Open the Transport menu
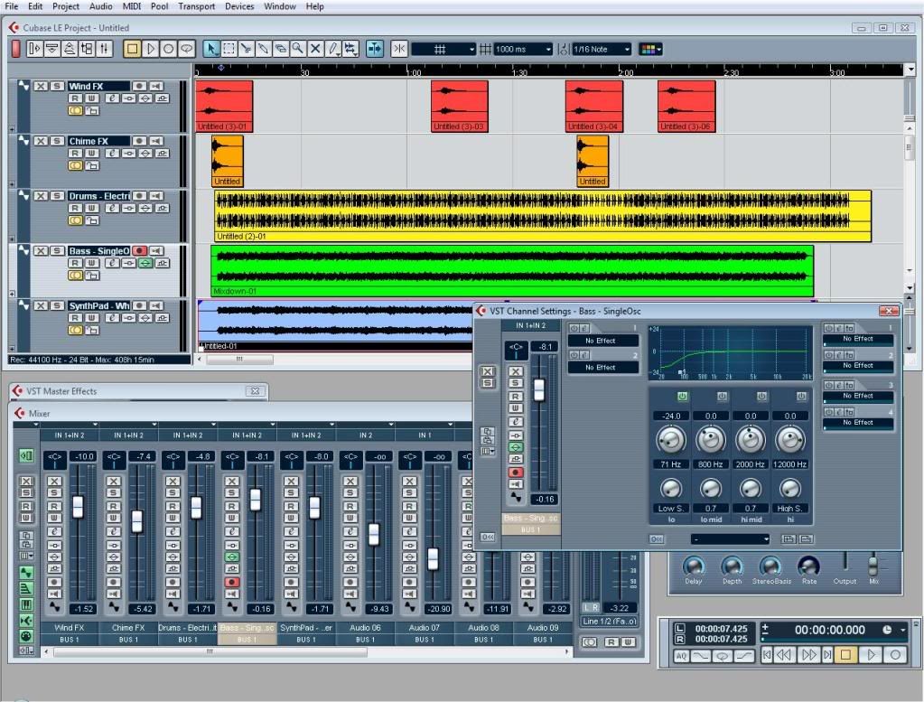 tap(196, 6)
